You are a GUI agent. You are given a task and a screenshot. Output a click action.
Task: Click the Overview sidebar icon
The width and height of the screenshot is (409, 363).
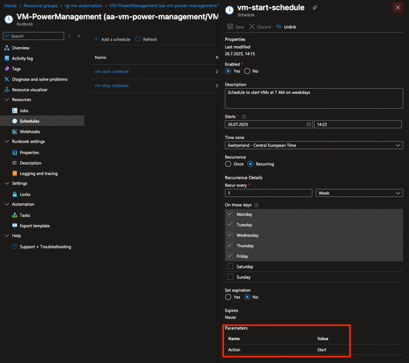(7, 48)
